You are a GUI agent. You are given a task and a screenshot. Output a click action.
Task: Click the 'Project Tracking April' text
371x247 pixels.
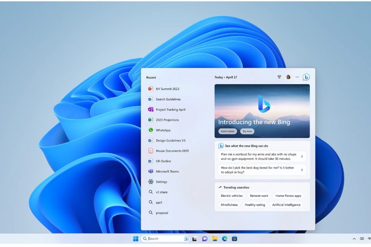170,110
